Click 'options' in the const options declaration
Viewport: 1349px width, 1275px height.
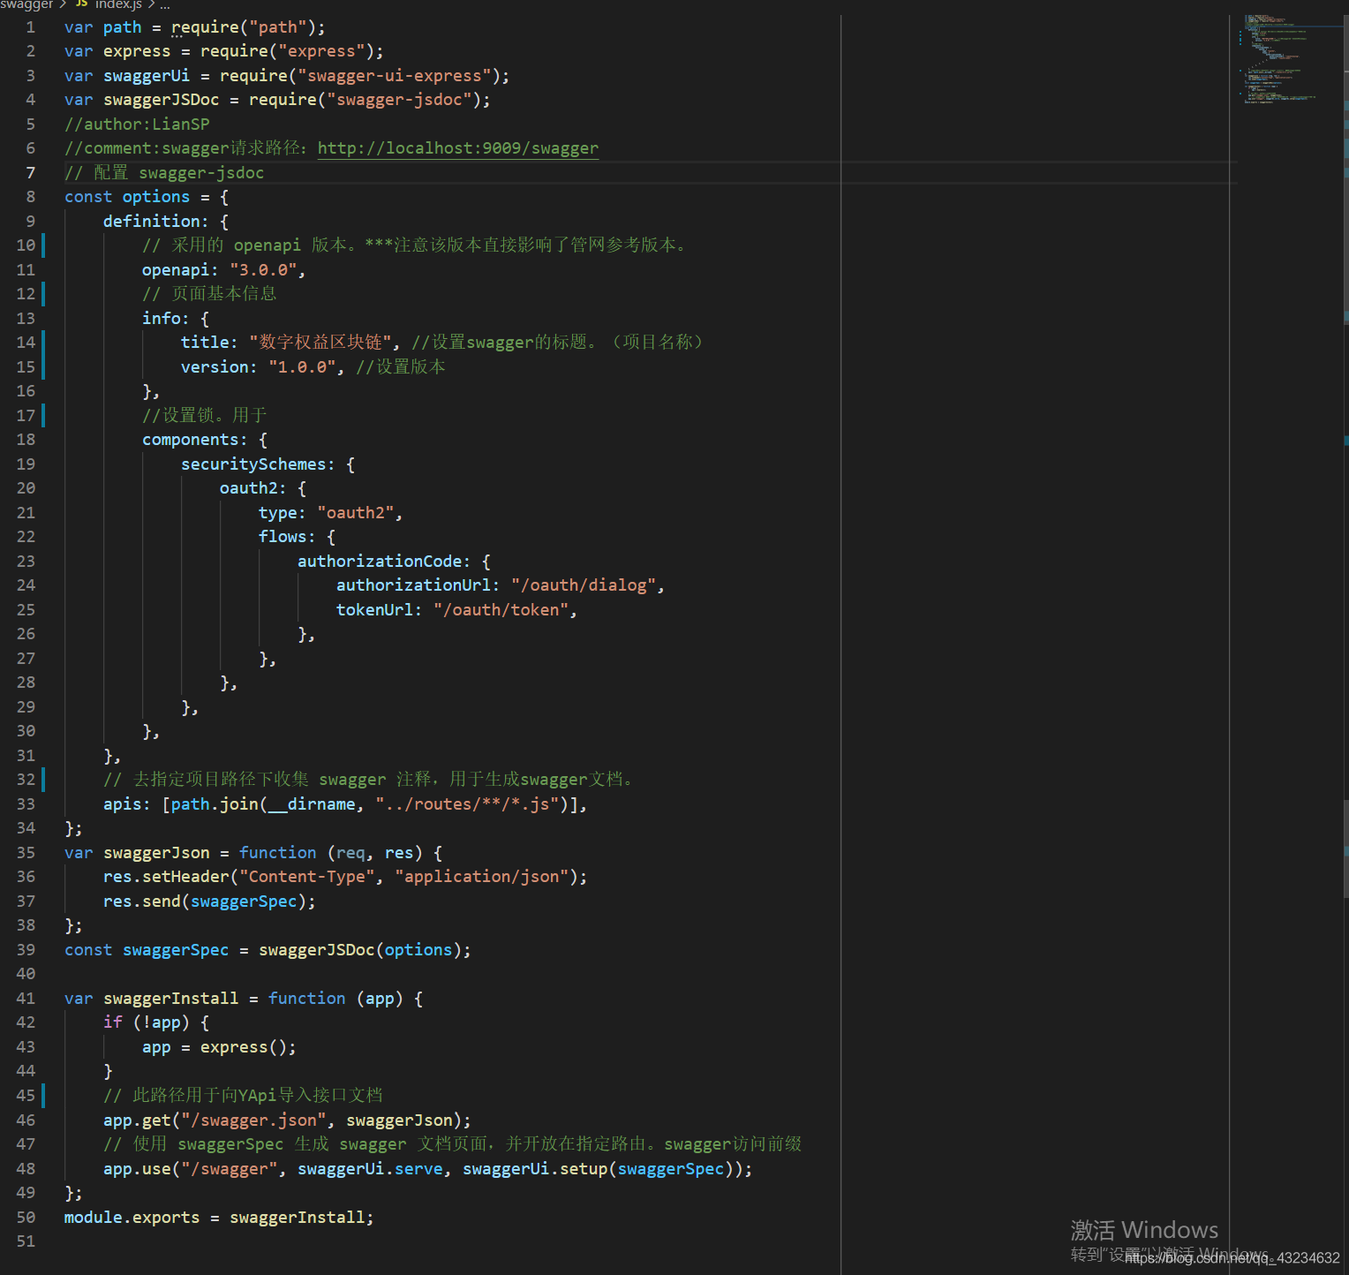[156, 197]
